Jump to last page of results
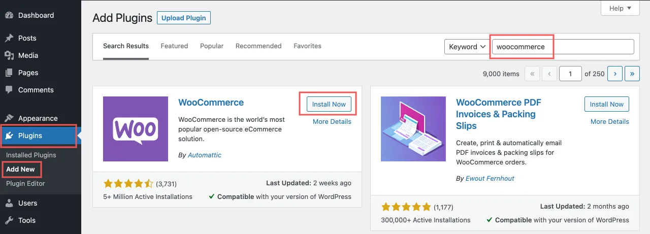The height and width of the screenshot is (234, 650). click(x=632, y=74)
